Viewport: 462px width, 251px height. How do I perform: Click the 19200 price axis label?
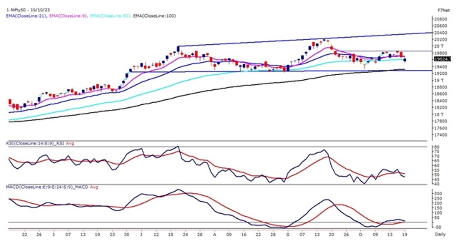[441, 74]
